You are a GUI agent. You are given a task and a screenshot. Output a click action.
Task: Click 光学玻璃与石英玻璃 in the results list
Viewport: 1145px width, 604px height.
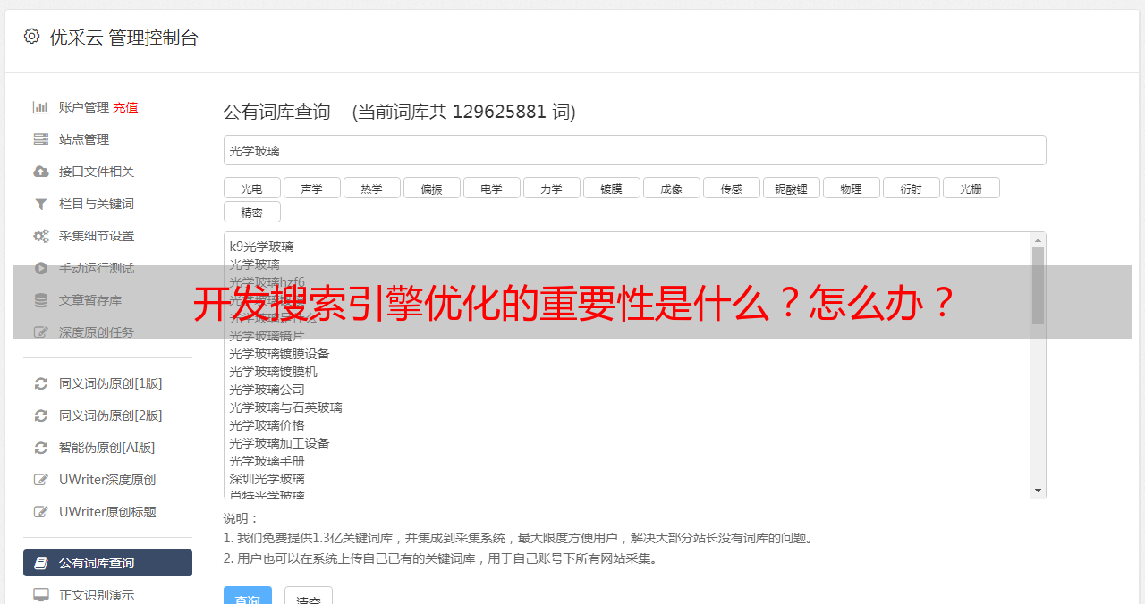(285, 407)
